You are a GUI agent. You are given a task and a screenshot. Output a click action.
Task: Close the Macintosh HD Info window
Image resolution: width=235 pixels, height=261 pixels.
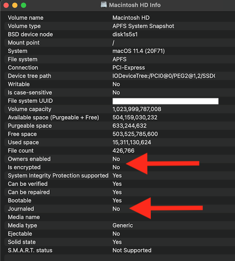coord(6,5)
